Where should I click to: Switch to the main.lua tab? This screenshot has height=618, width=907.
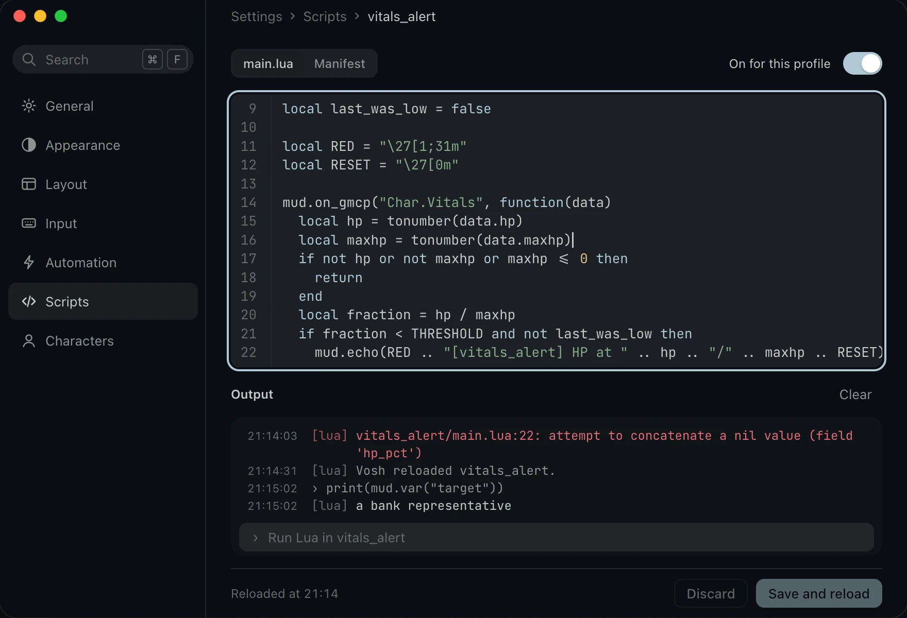[x=268, y=64]
